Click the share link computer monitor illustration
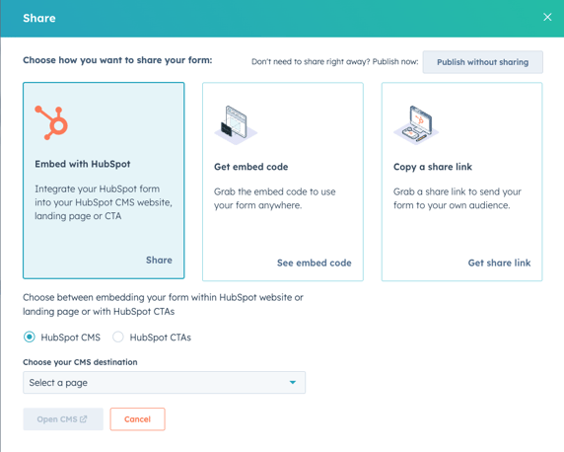The width and height of the screenshot is (564, 452). (x=416, y=124)
